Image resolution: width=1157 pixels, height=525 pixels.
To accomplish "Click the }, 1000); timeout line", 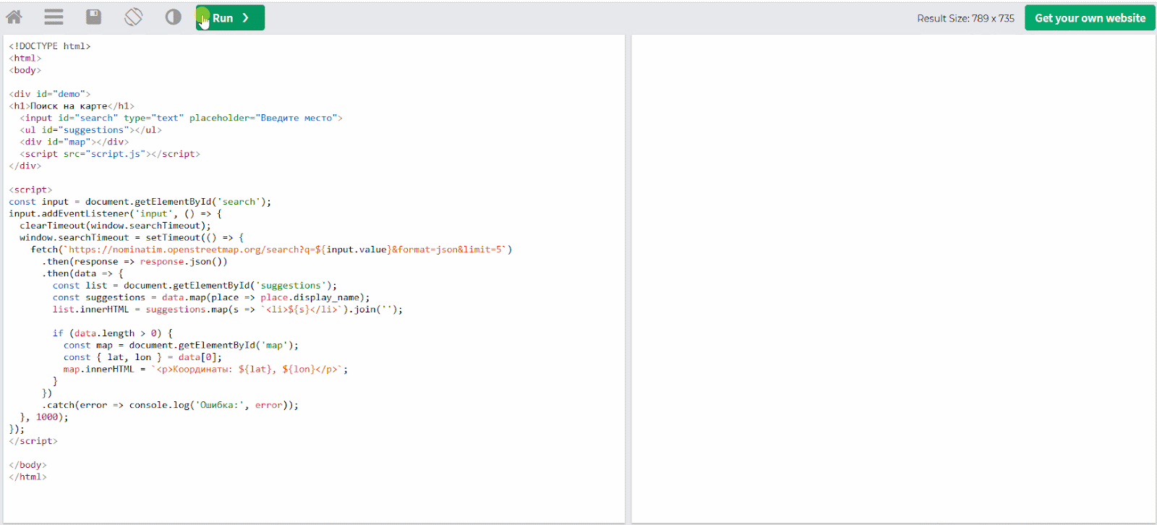I will coord(44,417).
